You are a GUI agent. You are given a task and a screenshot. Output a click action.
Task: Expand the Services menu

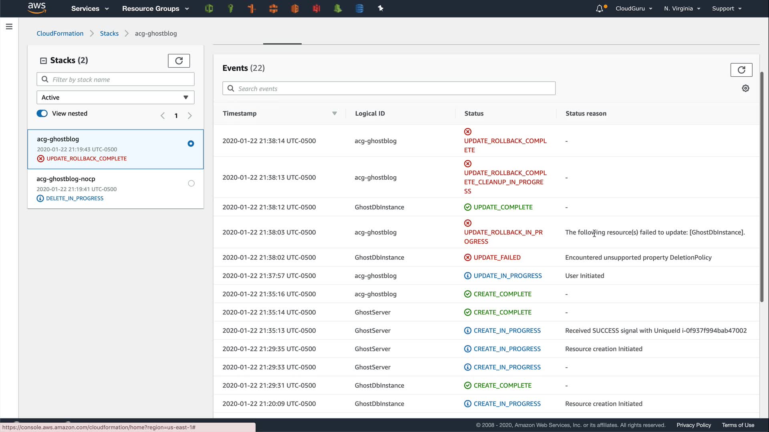(90, 8)
